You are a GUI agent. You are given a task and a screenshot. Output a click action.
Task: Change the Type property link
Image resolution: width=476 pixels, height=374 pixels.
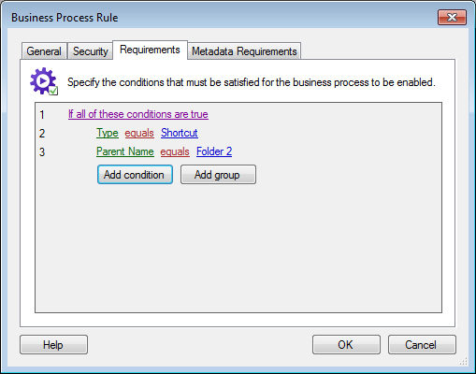click(108, 133)
